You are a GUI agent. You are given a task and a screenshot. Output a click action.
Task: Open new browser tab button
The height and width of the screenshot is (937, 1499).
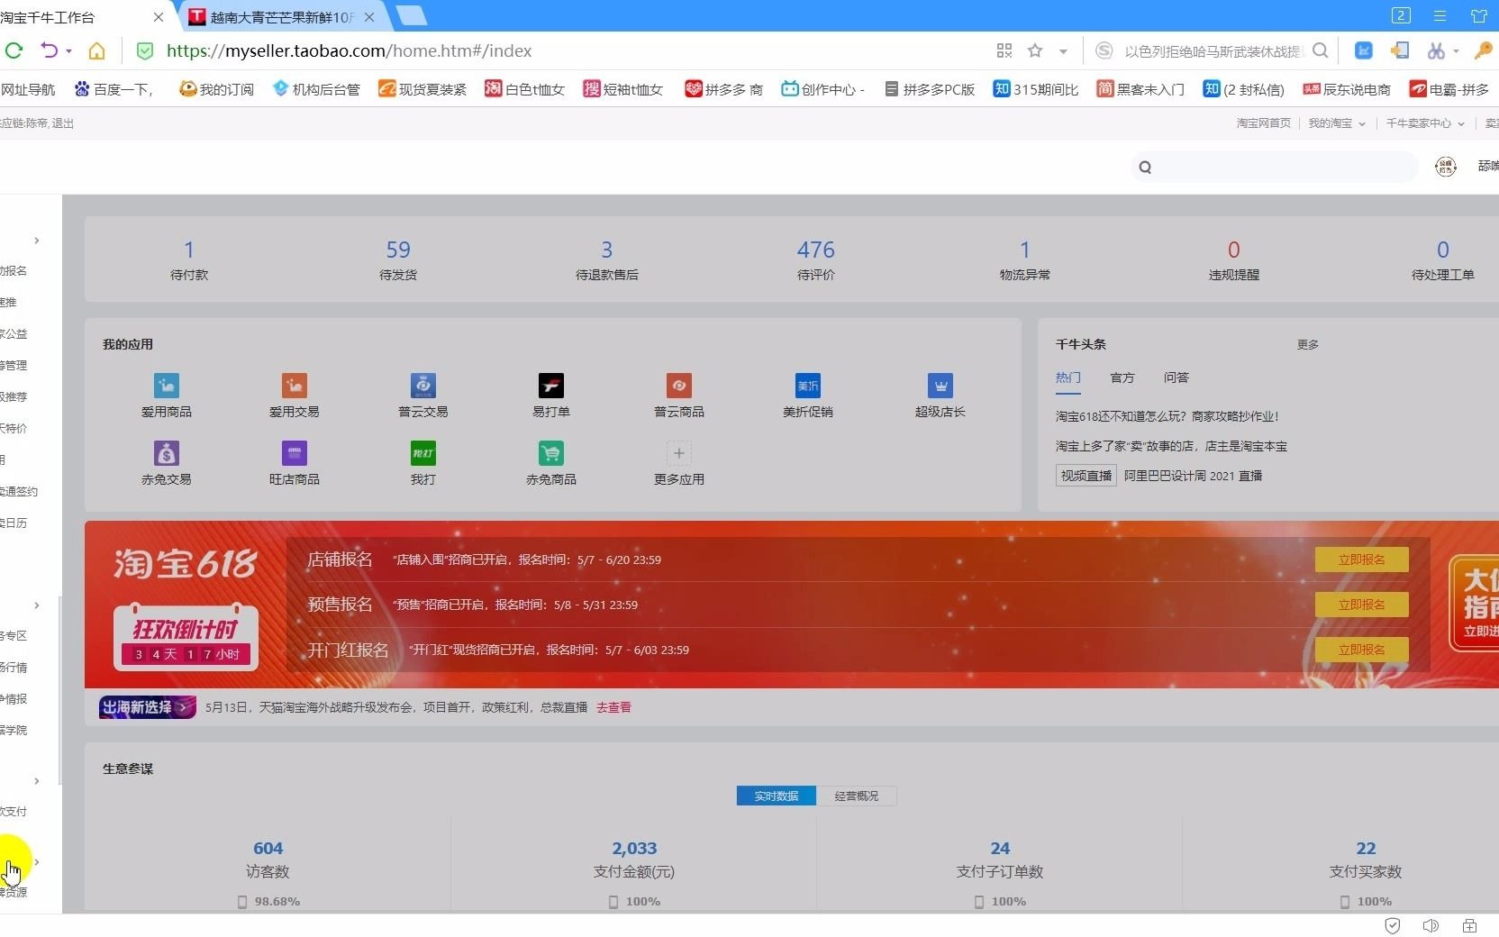point(412,15)
